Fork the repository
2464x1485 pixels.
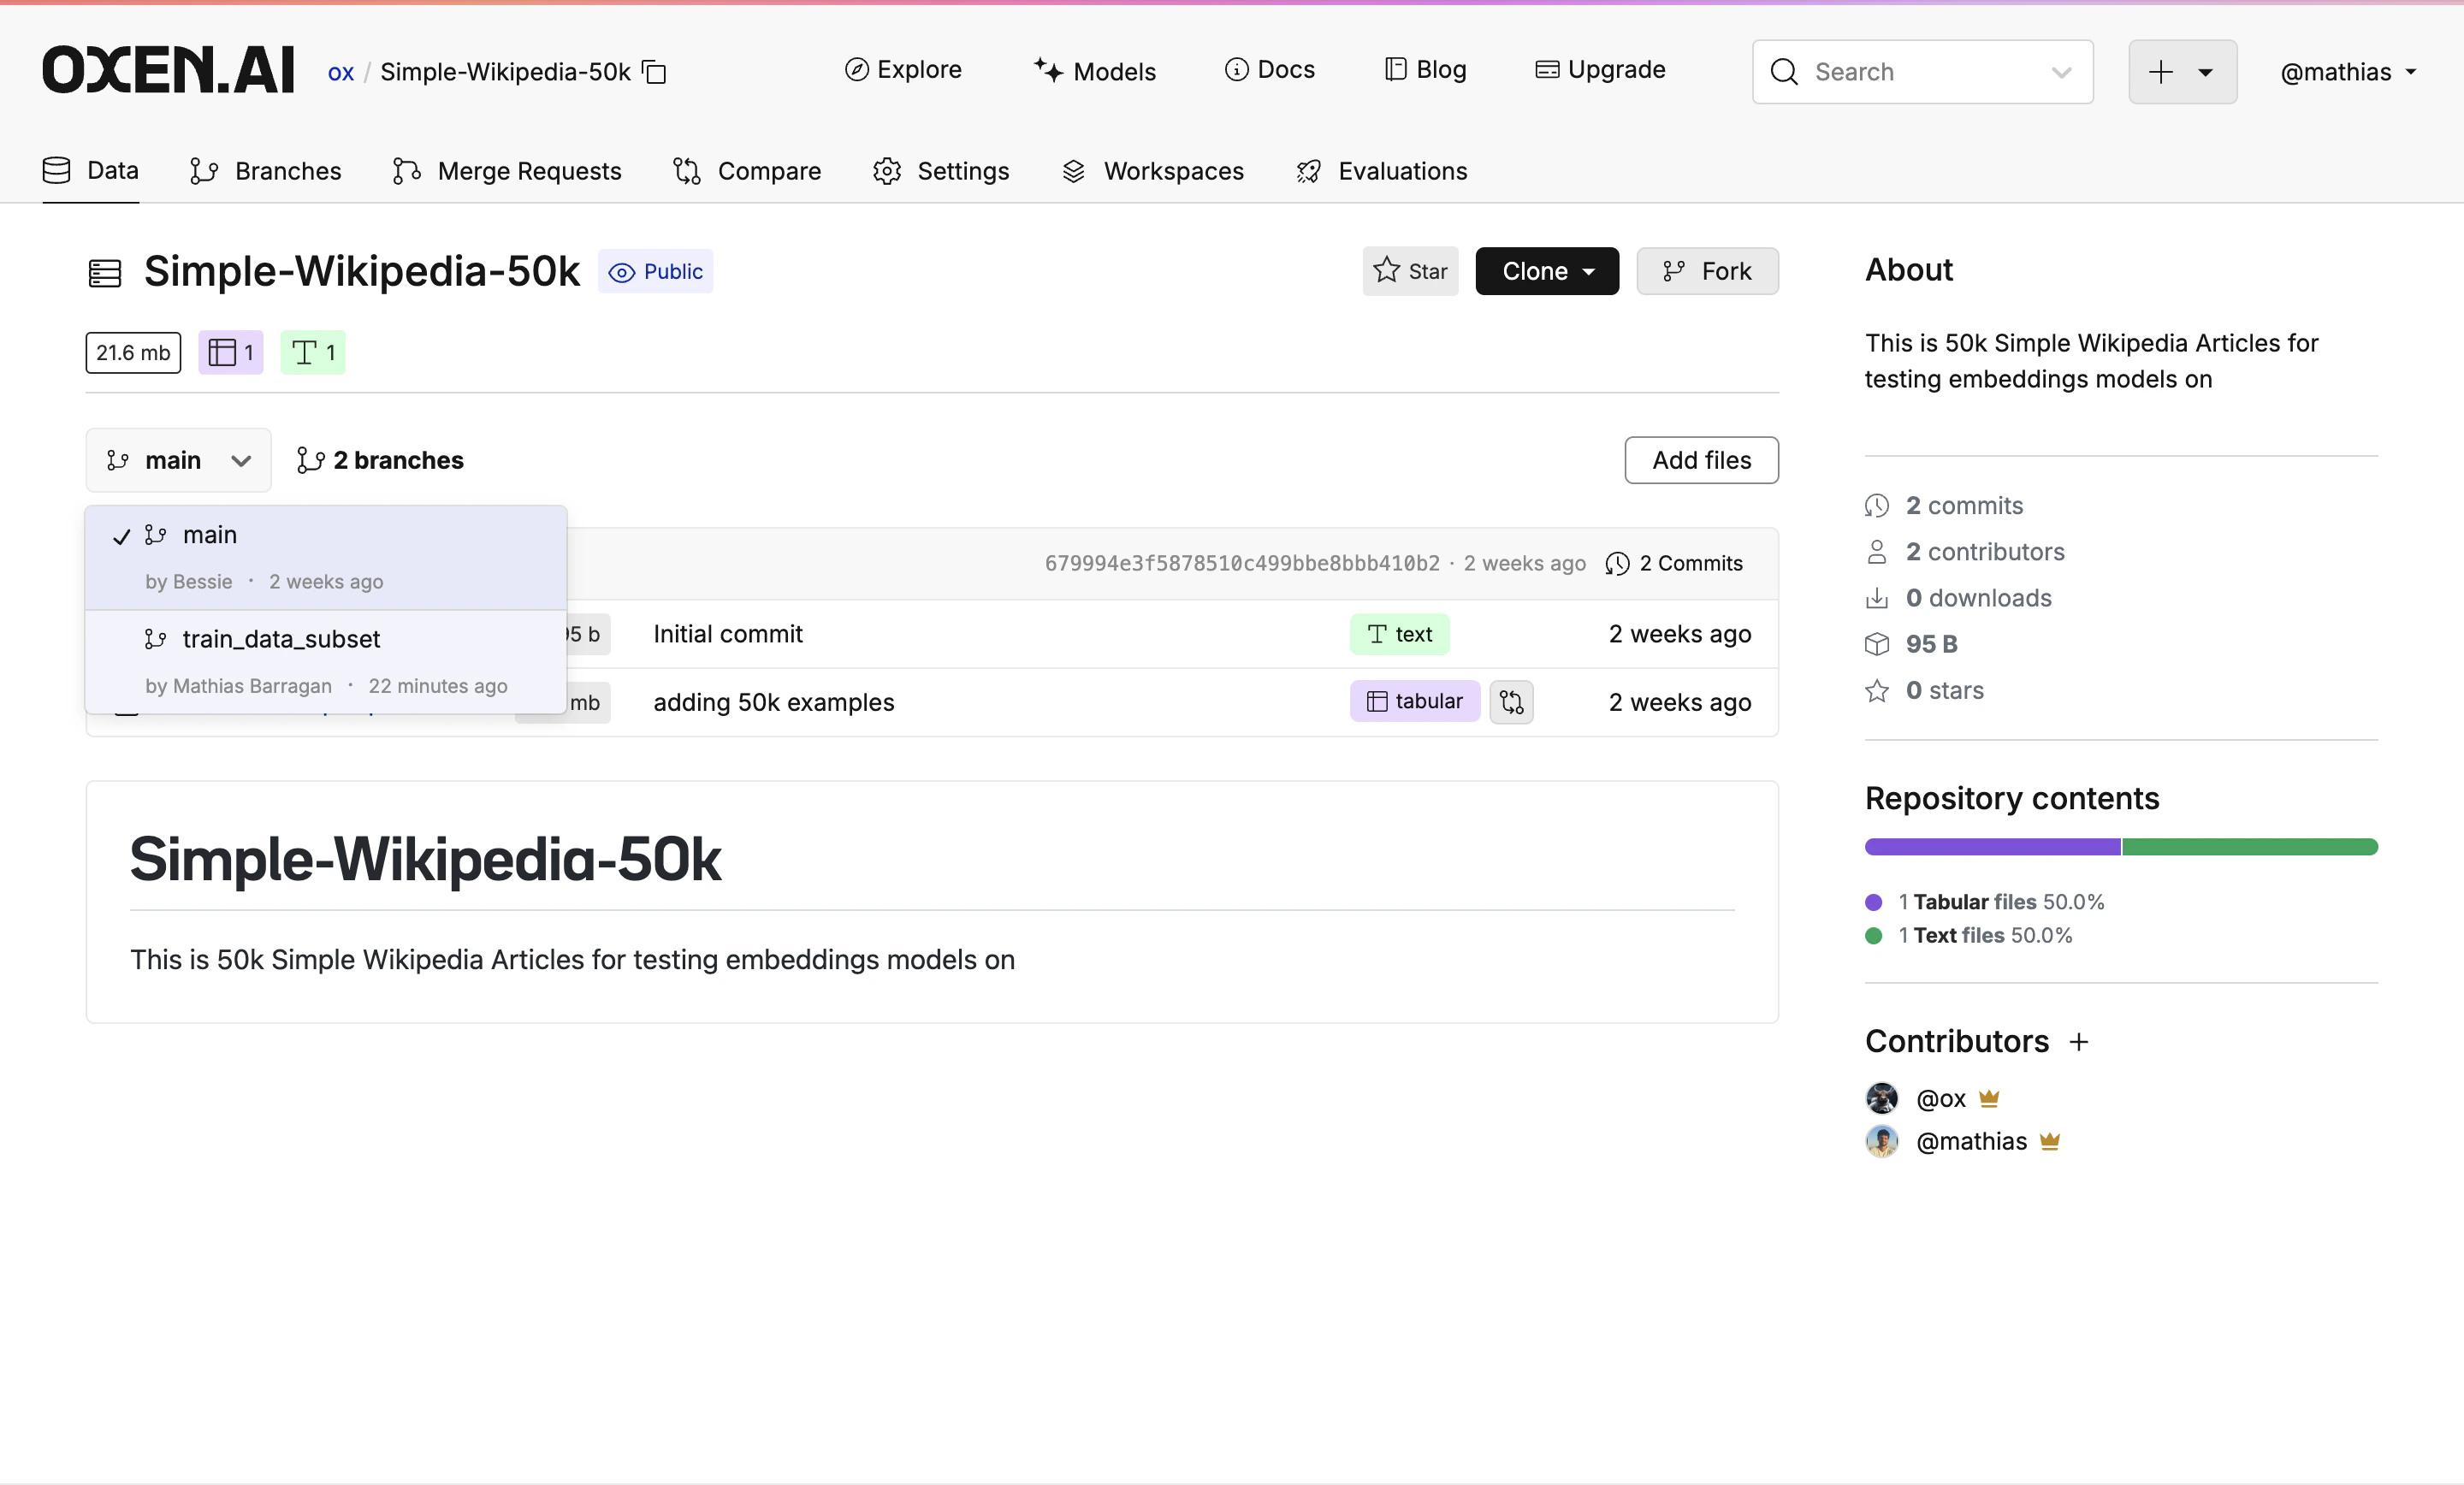(1706, 271)
